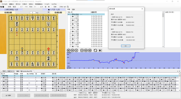Close the 解析結果 dialog with X
This screenshot has height=99, width=181.
(x=142, y=9)
